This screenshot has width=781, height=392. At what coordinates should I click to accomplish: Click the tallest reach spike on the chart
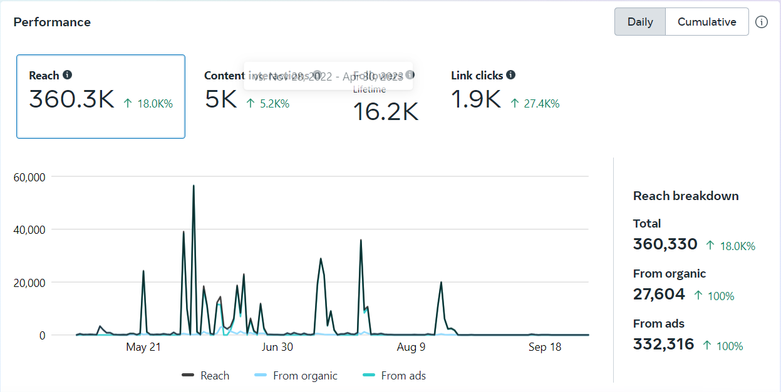coord(194,186)
